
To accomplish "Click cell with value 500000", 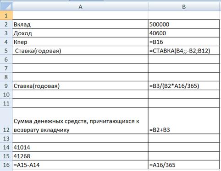I will point(184,24).
